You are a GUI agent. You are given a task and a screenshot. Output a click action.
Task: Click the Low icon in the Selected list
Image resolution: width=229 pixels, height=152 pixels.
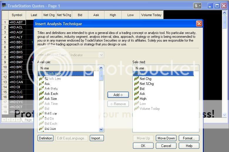click(x=137, y=103)
